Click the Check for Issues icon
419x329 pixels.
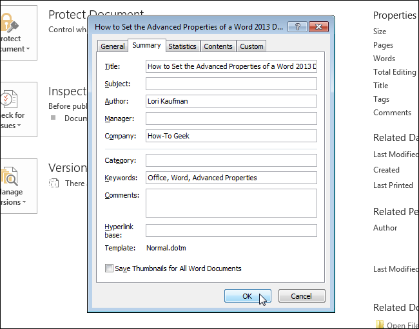9,99
